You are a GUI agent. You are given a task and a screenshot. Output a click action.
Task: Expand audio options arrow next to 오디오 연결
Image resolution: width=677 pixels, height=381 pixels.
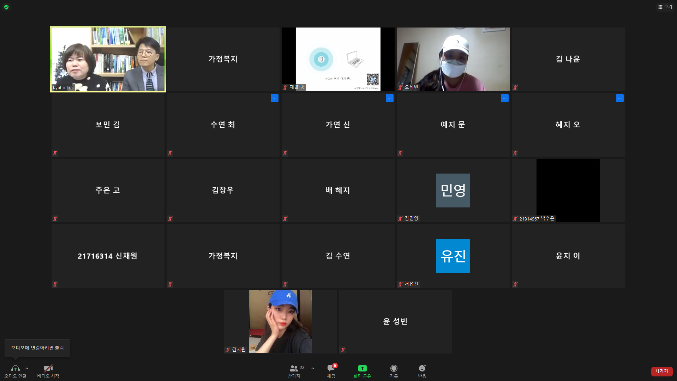(27, 368)
